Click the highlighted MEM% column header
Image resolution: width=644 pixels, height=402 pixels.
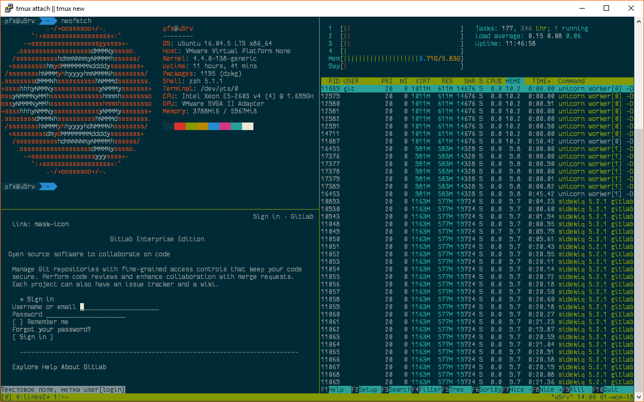point(513,81)
